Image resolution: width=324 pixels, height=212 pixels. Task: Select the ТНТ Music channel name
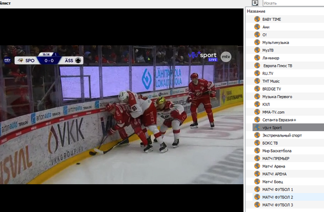271,81
